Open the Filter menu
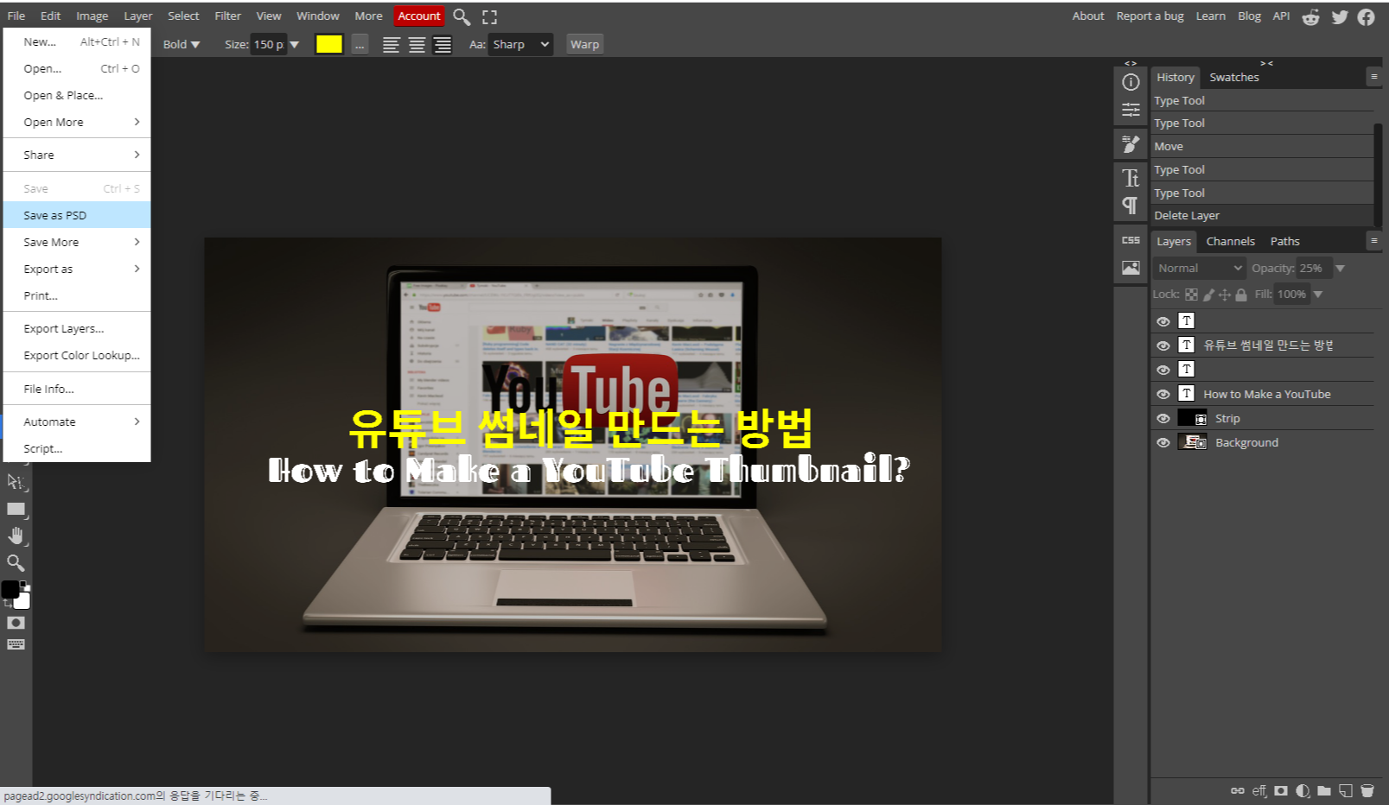1389x805 pixels. [x=228, y=16]
